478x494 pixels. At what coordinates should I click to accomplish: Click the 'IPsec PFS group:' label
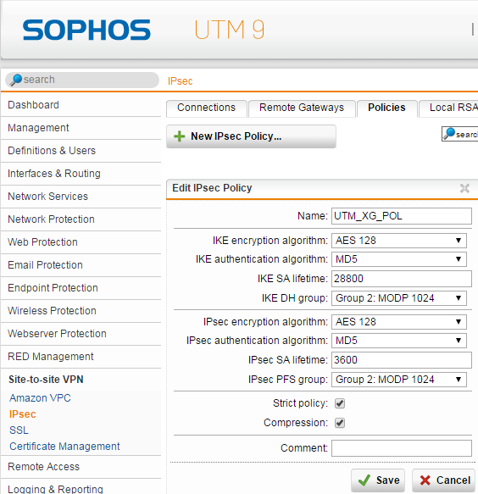(x=288, y=380)
